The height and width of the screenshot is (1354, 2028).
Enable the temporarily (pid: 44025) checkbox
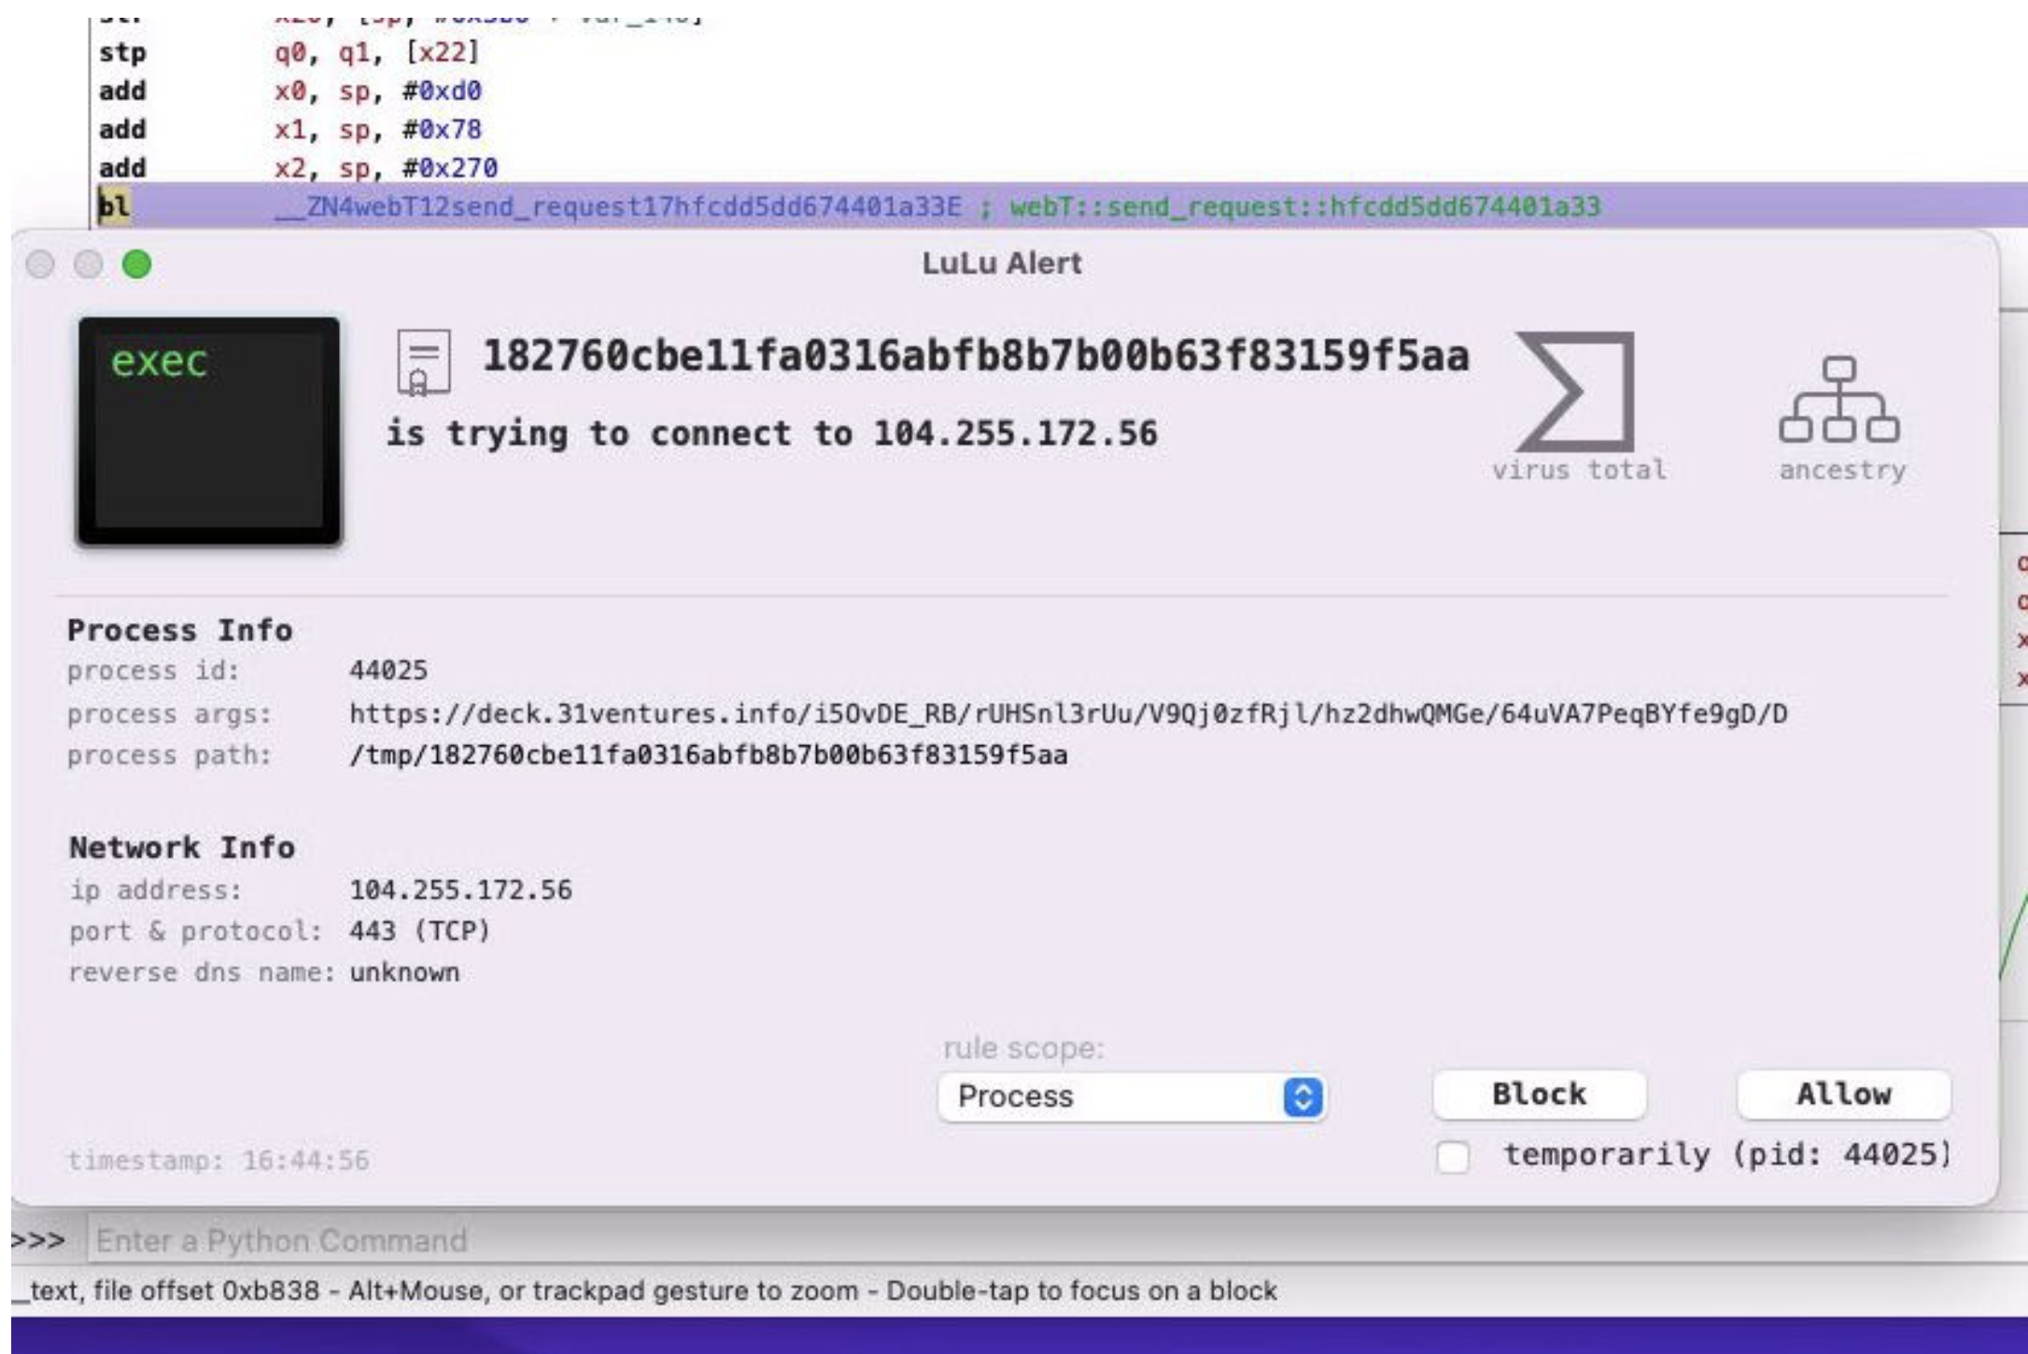[1453, 1157]
